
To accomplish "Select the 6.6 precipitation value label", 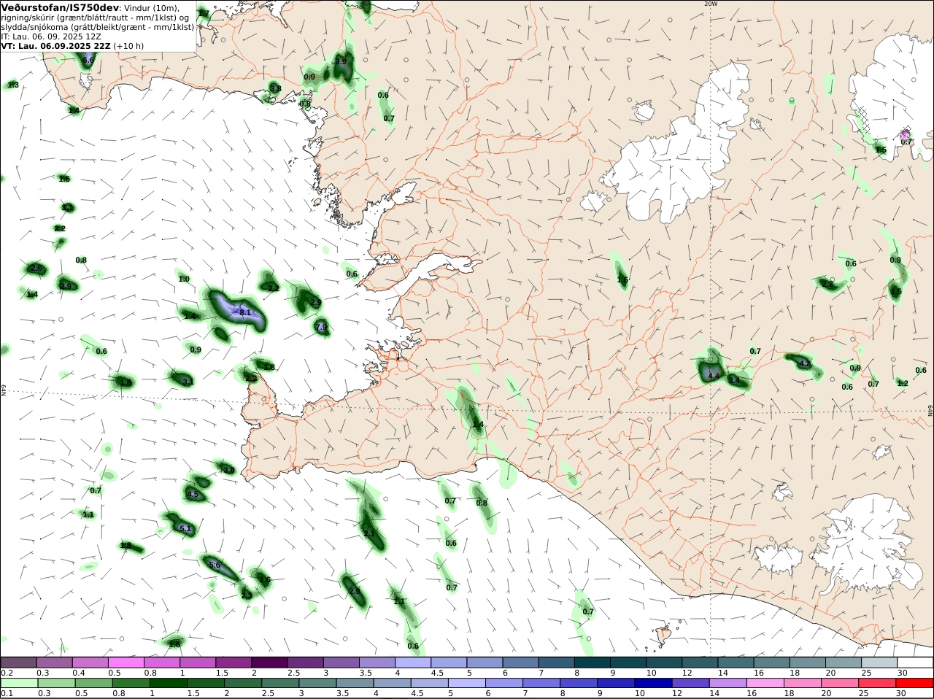I will [x=88, y=60].
